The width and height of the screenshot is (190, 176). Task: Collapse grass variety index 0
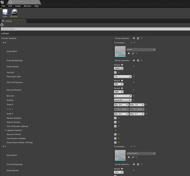click(x=4, y=42)
